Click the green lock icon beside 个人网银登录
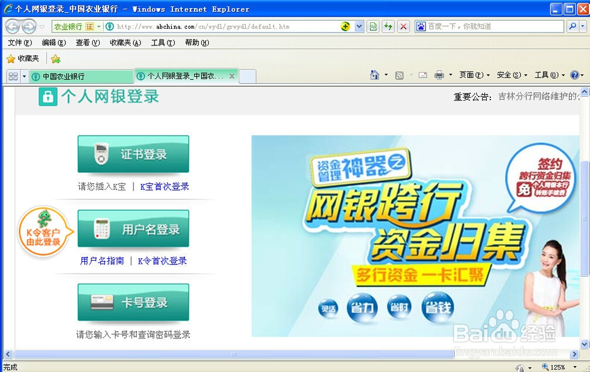Viewport: 590px width, 372px height. (x=48, y=97)
